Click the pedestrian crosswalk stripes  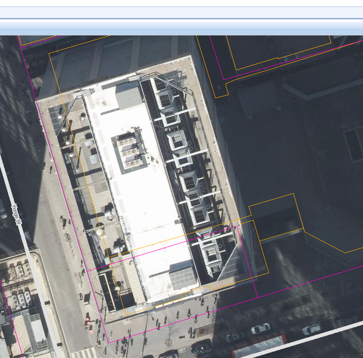click(83, 353)
